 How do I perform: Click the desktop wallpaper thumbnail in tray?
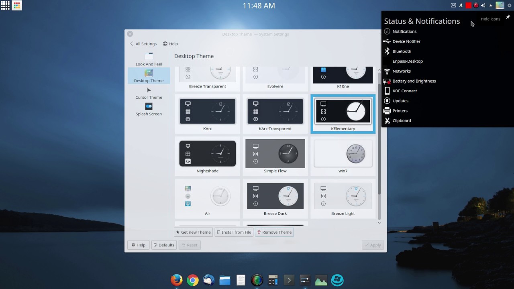pos(500,6)
